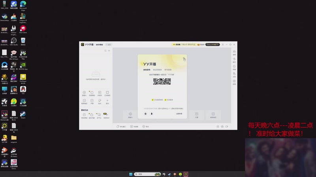Click the 娱乐模板 template label
Screen dimensions: 316x177
[x=100, y=44]
